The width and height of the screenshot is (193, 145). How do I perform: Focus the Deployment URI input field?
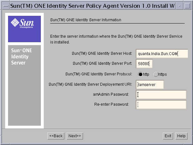coord(150,84)
